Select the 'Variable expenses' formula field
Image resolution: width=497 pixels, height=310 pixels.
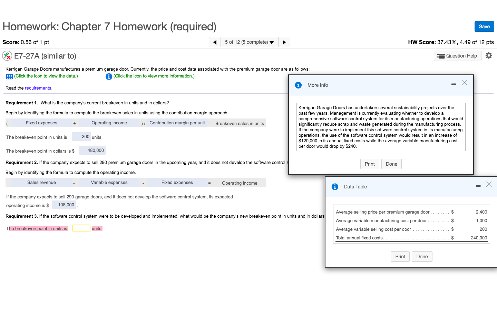pyautogui.click(x=109, y=183)
